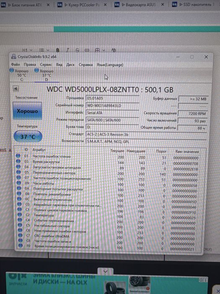Viewport: 220px width, 294px height.
Task: Click the Атрибут column header
Action: [39, 150]
